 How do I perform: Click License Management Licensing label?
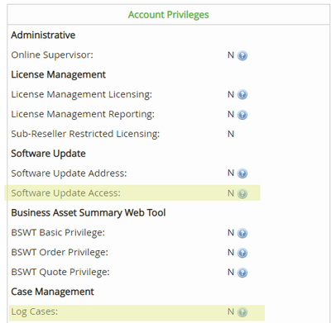81,94
